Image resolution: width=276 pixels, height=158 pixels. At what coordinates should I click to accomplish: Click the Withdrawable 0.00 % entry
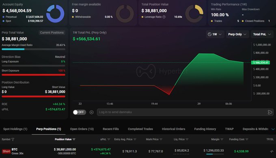tap(92, 17)
